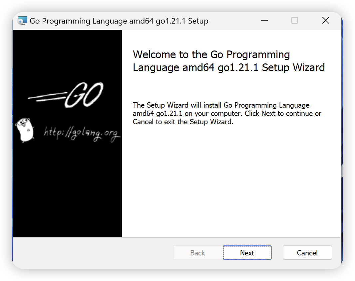
Task: Click the Go gopher mascot image
Action: point(25,130)
